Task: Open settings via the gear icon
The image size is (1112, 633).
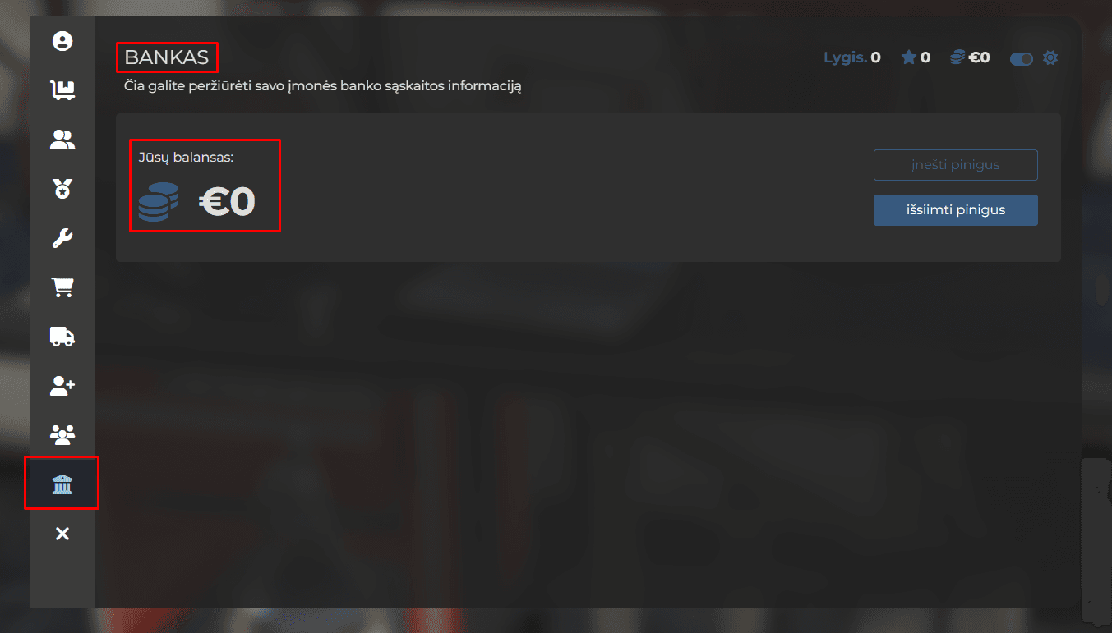Action: (x=1050, y=57)
